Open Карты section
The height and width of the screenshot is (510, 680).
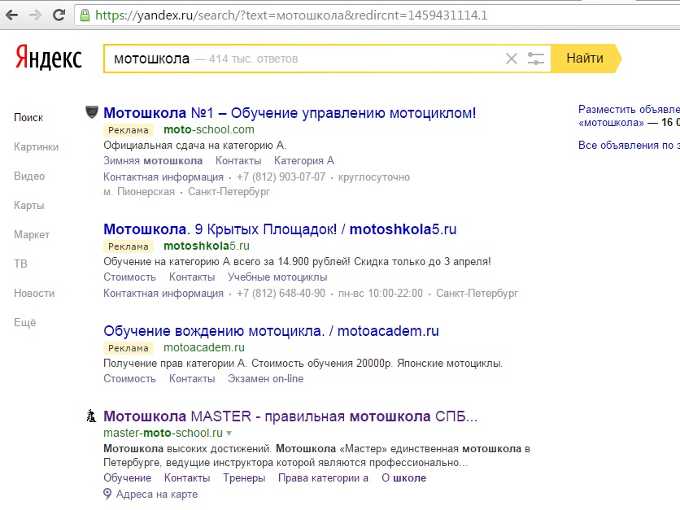(x=29, y=206)
